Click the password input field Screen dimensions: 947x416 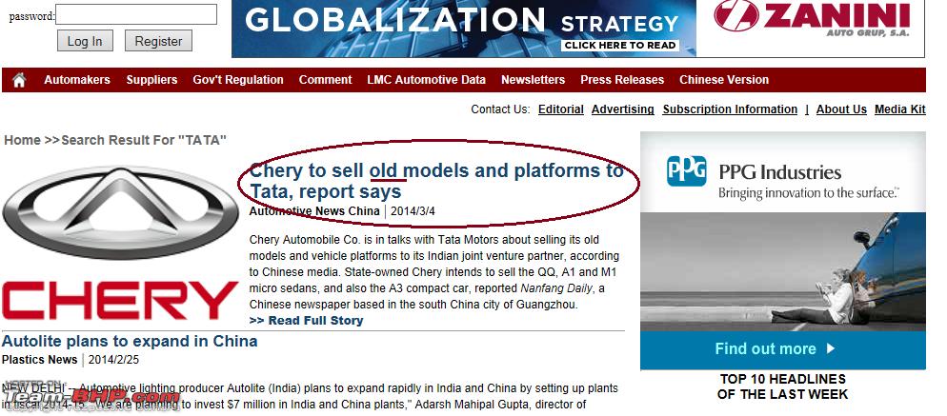(x=136, y=14)
